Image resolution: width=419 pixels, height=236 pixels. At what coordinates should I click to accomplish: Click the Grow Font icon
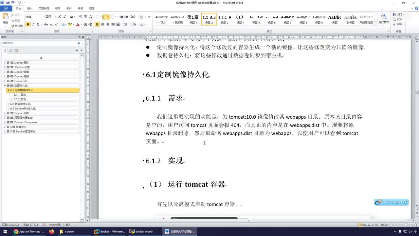60,17
